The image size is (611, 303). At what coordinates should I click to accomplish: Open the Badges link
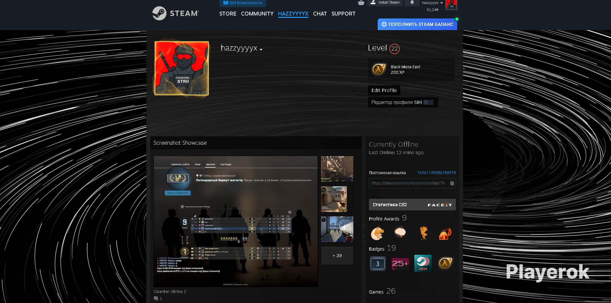pyautogui.click(x=377, y=249)
